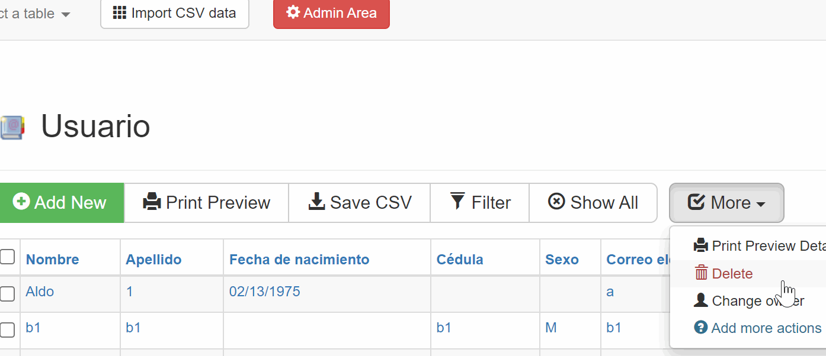Viewport: 826px width, 356px height.
Task: Click the circled X icon on Show All
Action: click(x=557, y=202)
